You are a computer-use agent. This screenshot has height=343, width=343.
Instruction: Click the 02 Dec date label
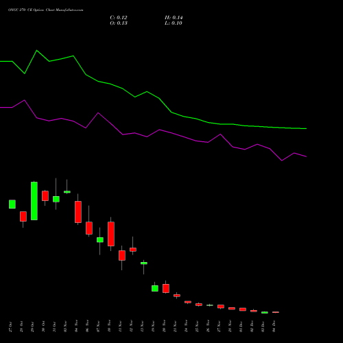(x=252, y=327)
